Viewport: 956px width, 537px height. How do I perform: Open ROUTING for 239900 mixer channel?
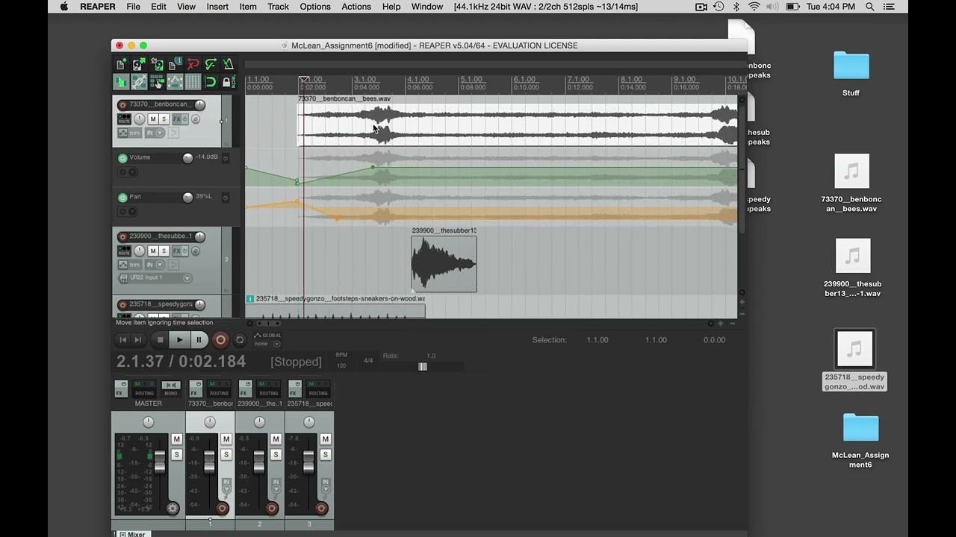(268, 389)
